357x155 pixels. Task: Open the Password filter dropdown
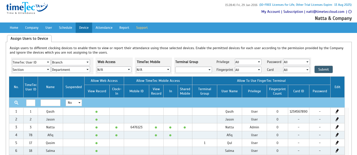[x=297, y=62]
